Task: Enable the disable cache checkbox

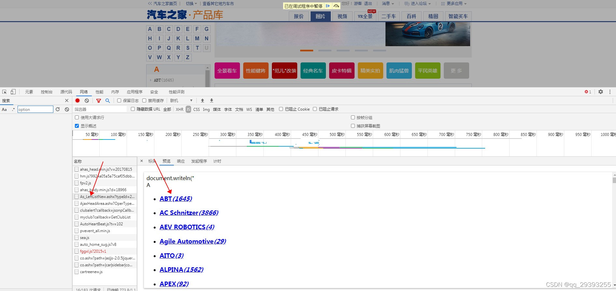Action: pos(144,100)
